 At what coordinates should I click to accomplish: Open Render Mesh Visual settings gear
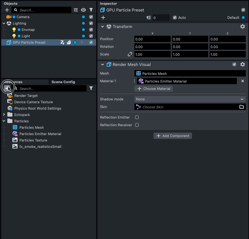[x=243, y=65]
